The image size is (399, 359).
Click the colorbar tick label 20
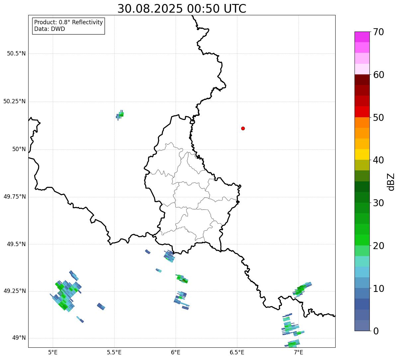tap(378, 246)
